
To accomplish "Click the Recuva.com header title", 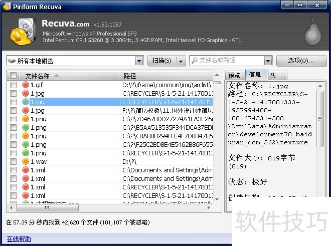I will tap(65, 23).
